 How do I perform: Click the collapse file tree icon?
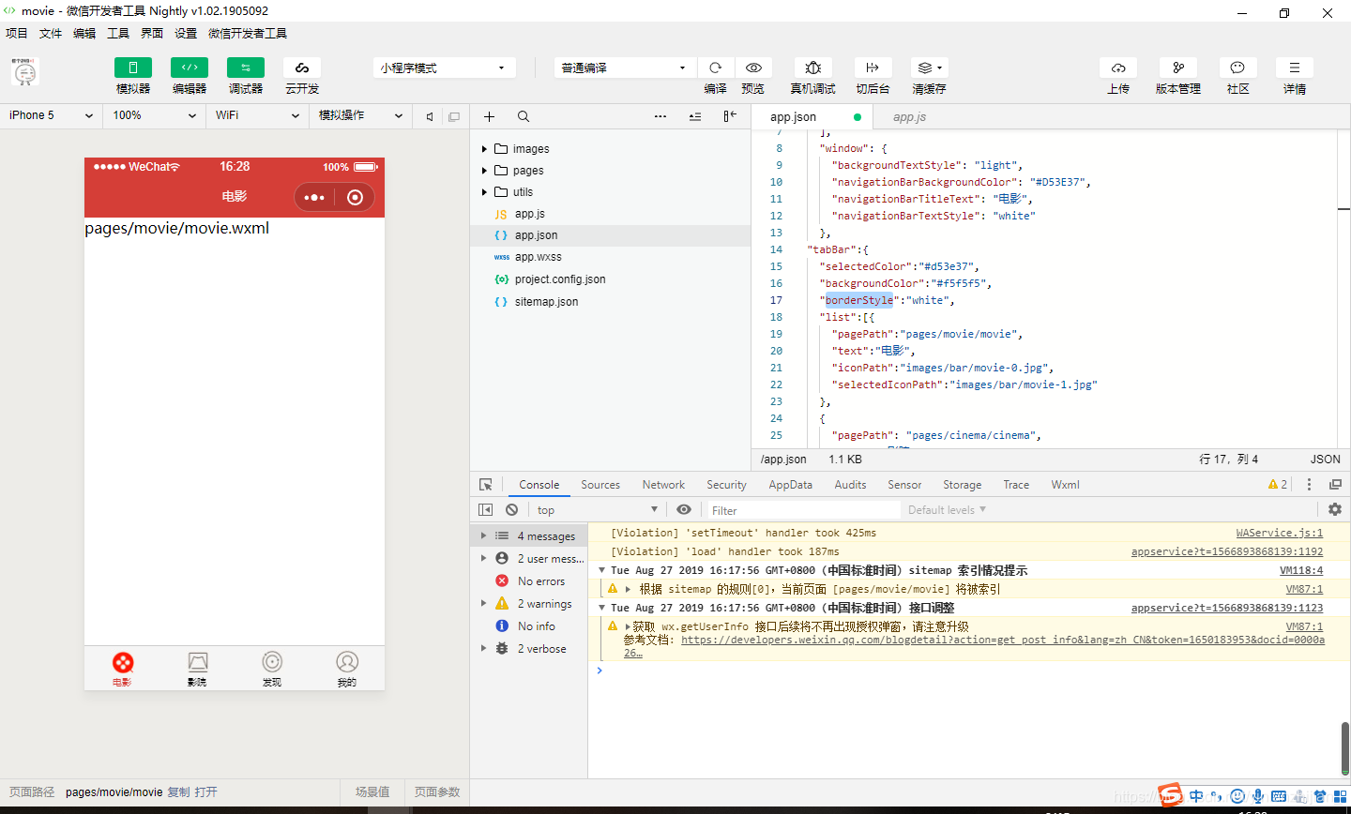[695, 116]
